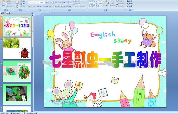Viewport: 178px width, 114px height.
Task: Open the Font group dialog launcher
Action: click(53, 10)
